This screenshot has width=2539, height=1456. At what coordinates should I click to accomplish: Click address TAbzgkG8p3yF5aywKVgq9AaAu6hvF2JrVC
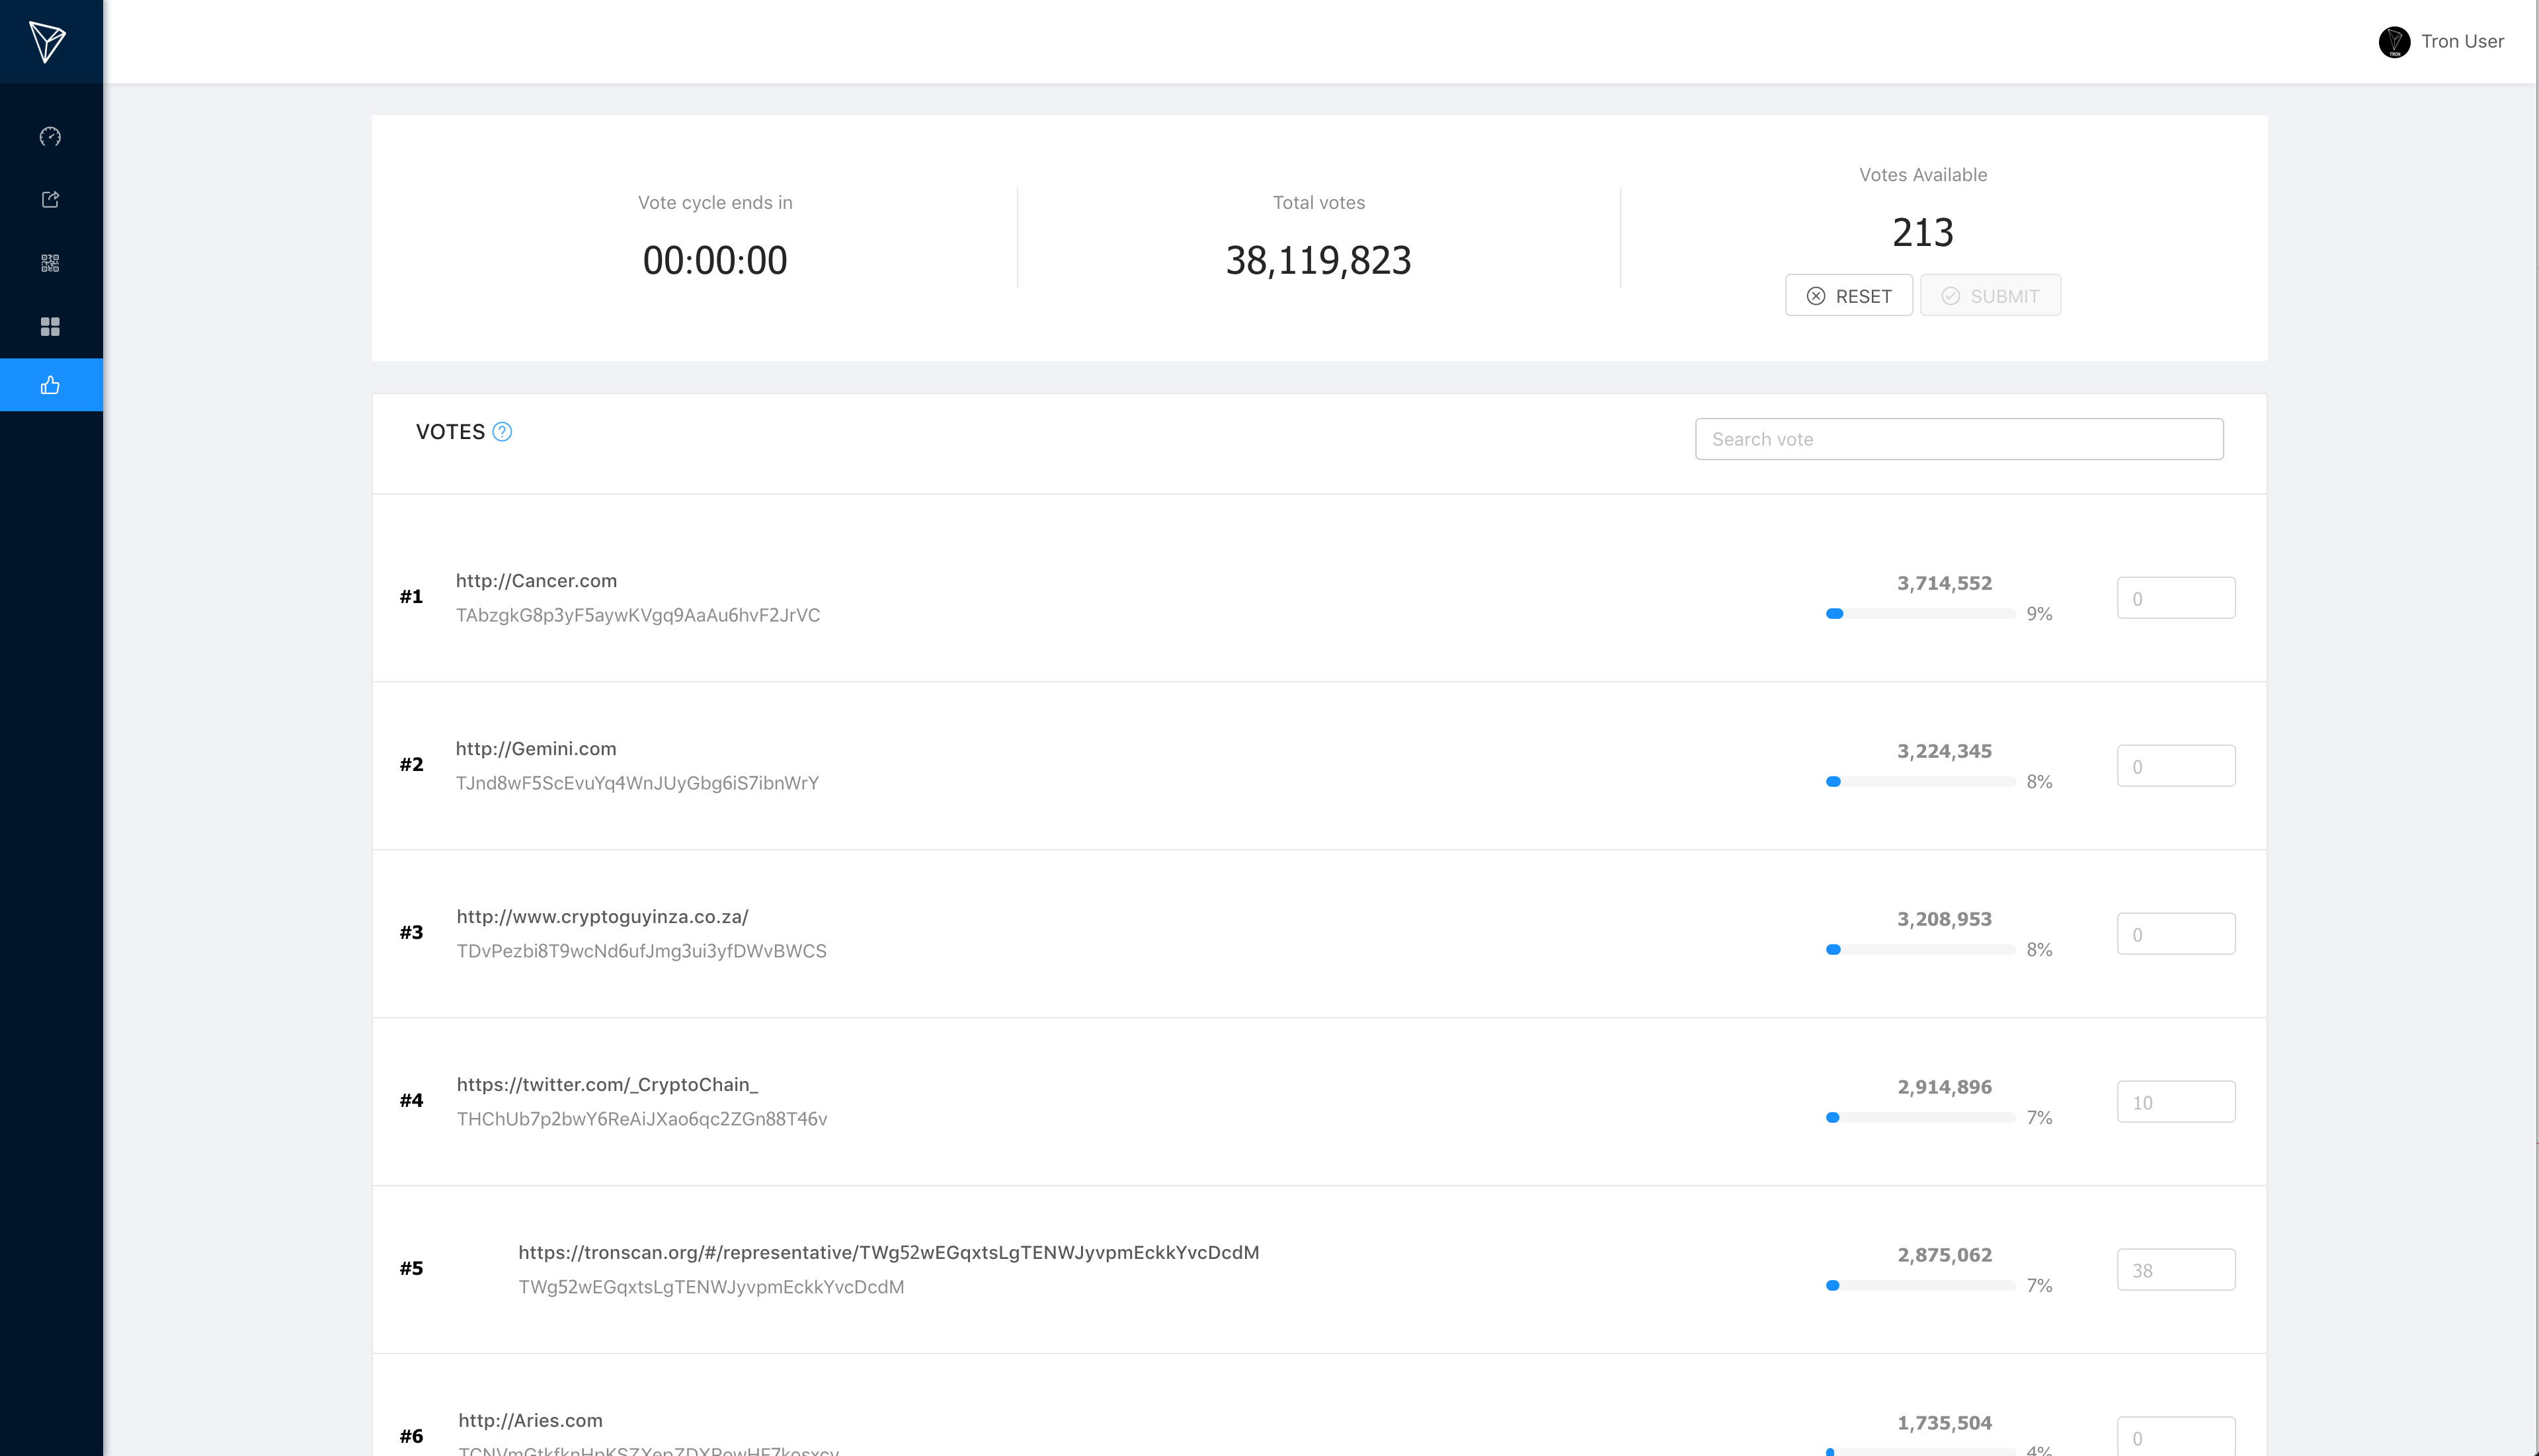click(638, 615)
